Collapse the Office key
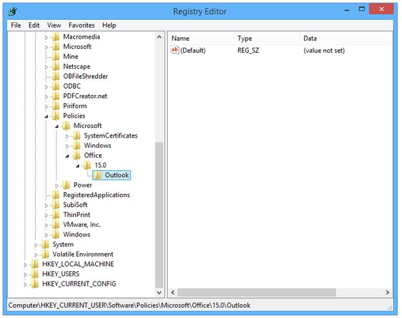The width and height of the screenshot is (402, 318). [67, 156]
